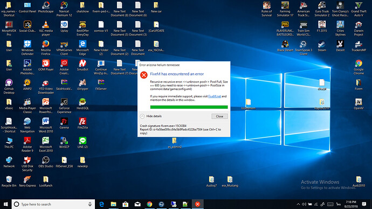Viewport: 372px width, 209px height.
Task: Launch AIMP2 music player
Action: click(27, 85)
